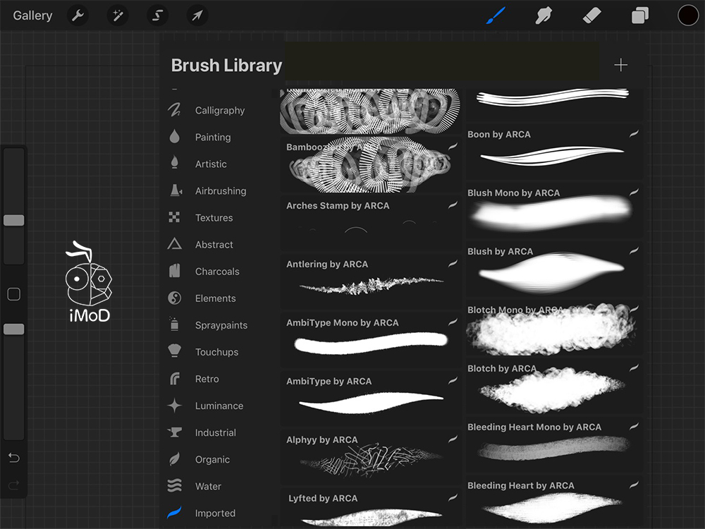This screenshot has height=529, width=705.
Task: Open the Adjustments magic wand menu
Action: pyautogui.click(x=118, y=16)
